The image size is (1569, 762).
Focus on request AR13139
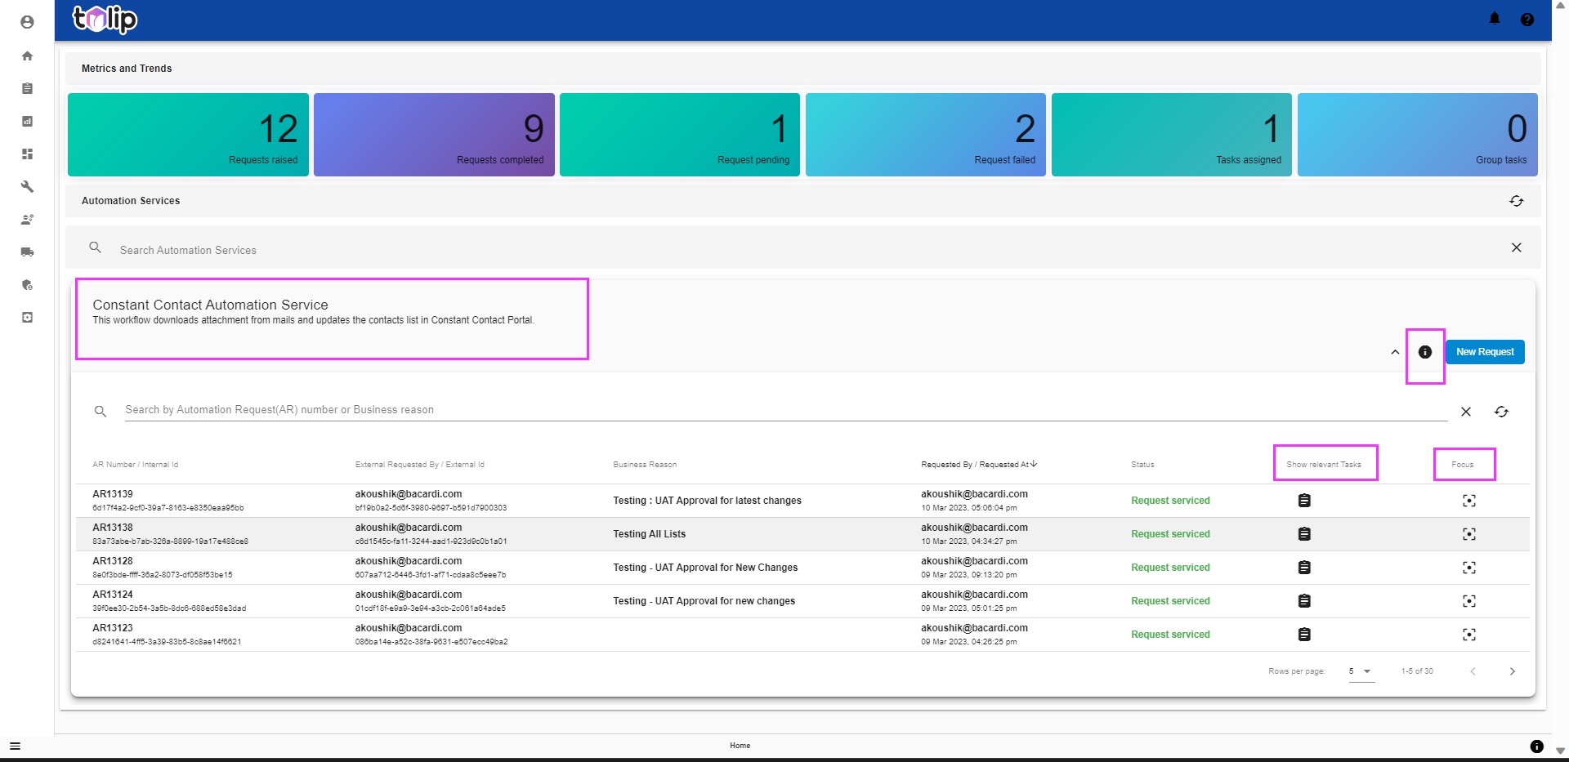pyautogui.click(x=1469, y=501)
